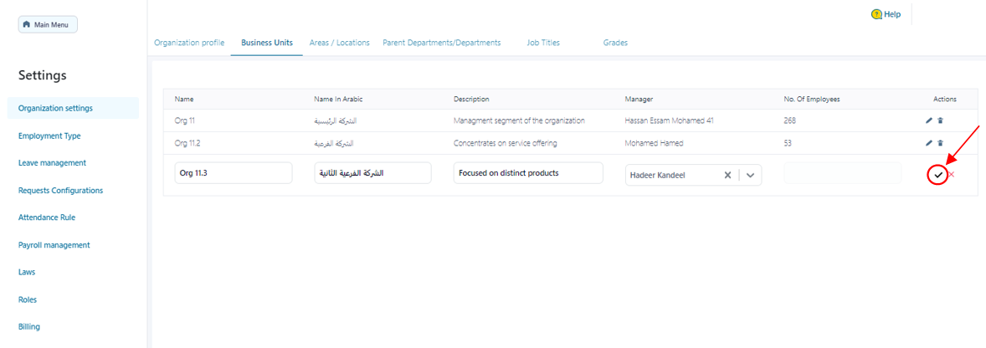Confirm new row with checkmark icon
986x348 pixels.
coord(938,174)
